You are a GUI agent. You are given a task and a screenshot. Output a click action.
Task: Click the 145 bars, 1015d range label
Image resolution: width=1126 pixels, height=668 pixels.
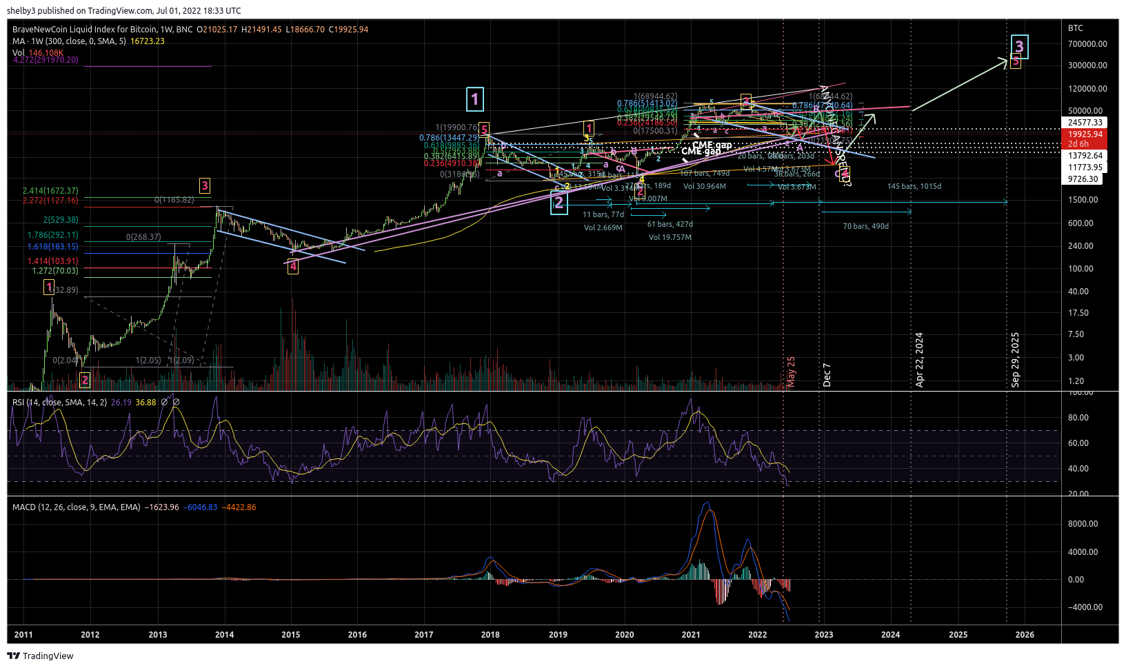tap(914, 186)
